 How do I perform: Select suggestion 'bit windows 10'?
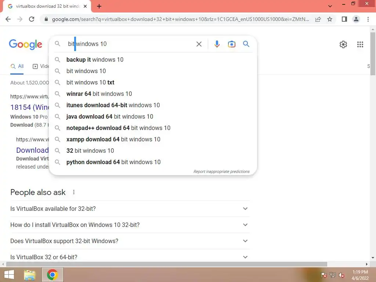(153, 71)
